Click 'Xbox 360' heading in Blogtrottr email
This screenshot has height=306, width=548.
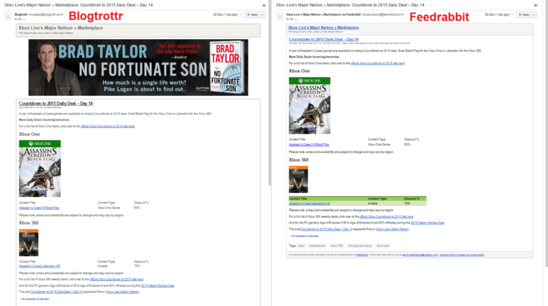point(29,223)
